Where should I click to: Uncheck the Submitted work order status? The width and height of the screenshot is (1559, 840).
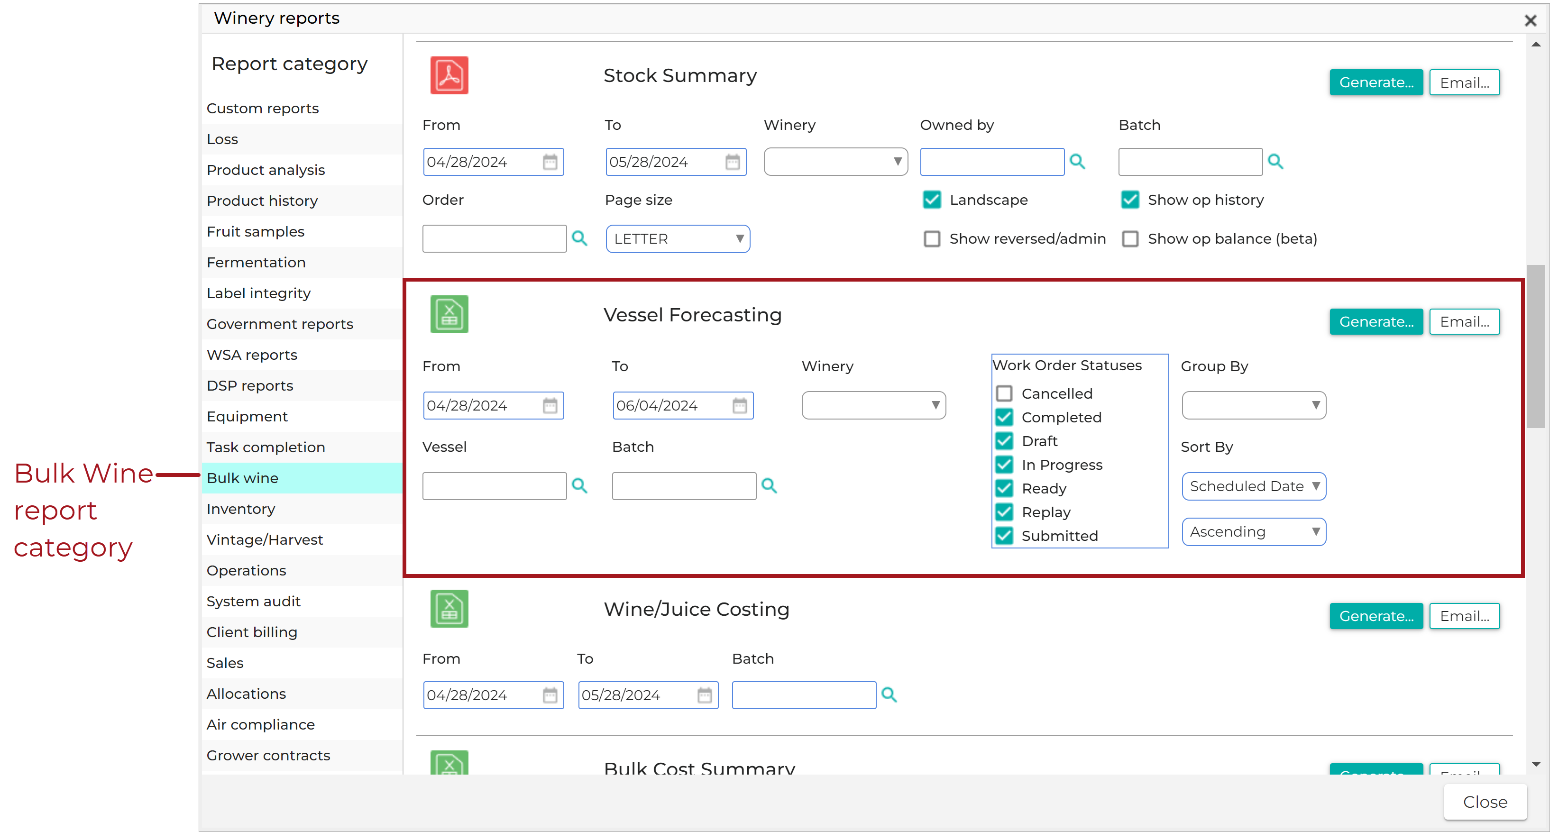(x=1004, y=536)
